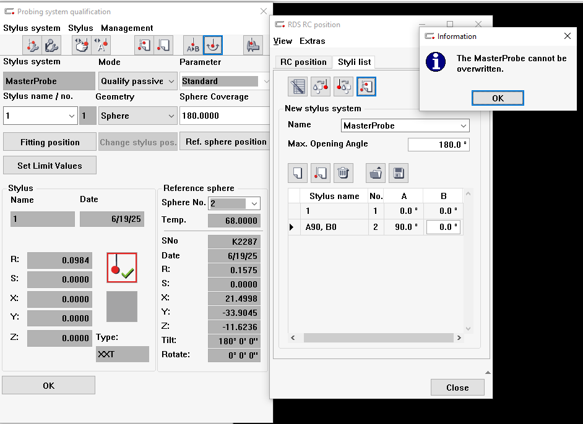Click the B angle cell for A90, B0
The width and height of the screenshot is (583, 424).
pos(443,227)
